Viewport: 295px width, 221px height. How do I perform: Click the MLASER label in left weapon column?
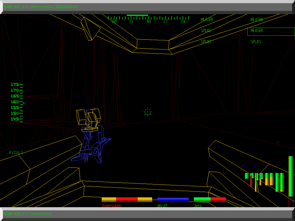(207, 20)
